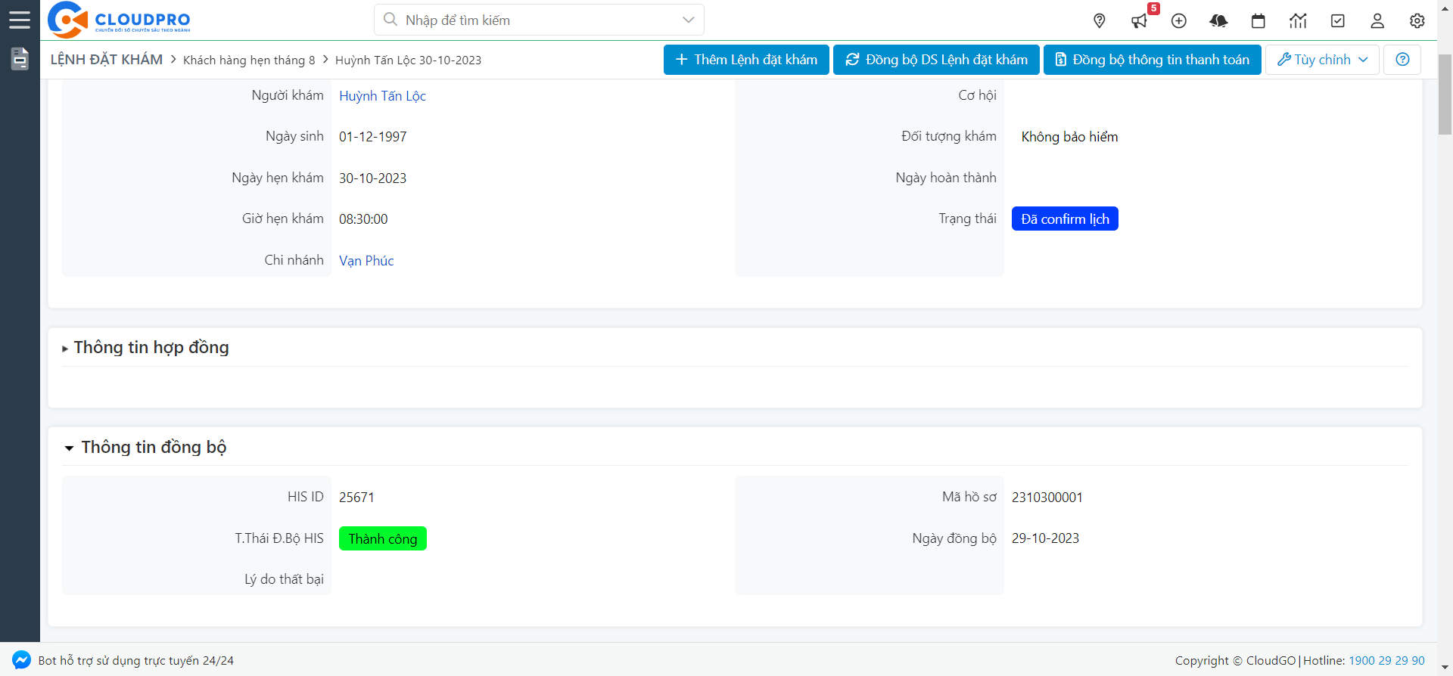
Task: Click Huỳnh Tấn Lộc 30-10-2023 breadcrumb text
Action: 408,60
